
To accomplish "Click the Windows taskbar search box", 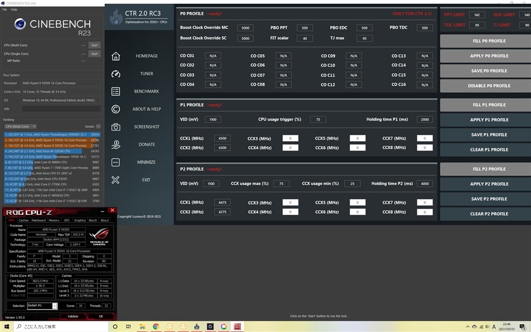I will [61, 327].
